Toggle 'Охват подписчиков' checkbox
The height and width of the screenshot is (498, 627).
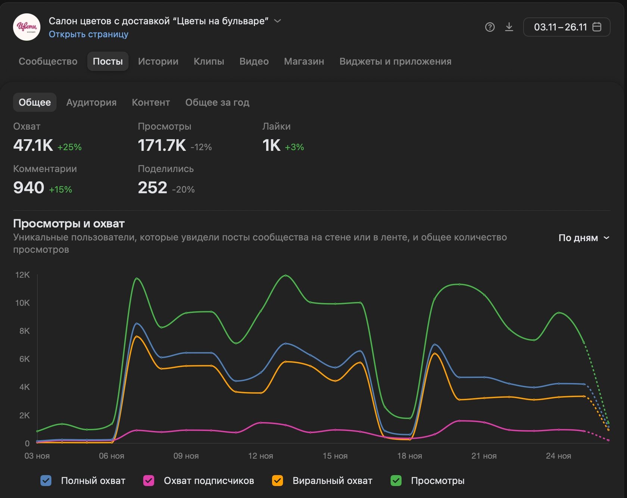[149, 481]
